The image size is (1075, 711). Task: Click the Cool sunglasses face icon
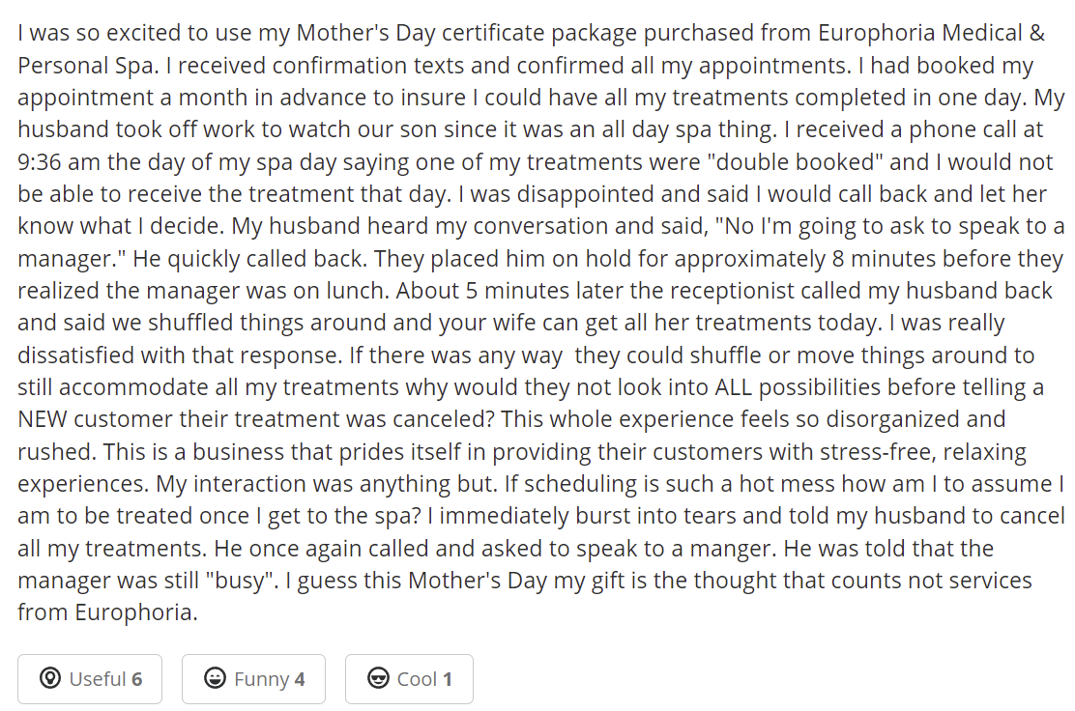[379, 679]
